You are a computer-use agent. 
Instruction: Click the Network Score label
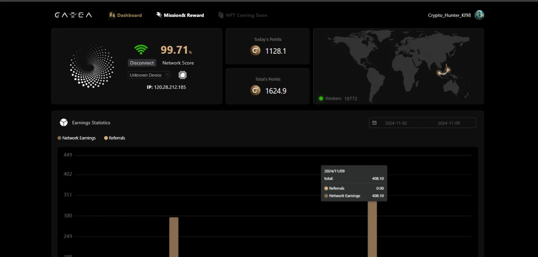178,63
